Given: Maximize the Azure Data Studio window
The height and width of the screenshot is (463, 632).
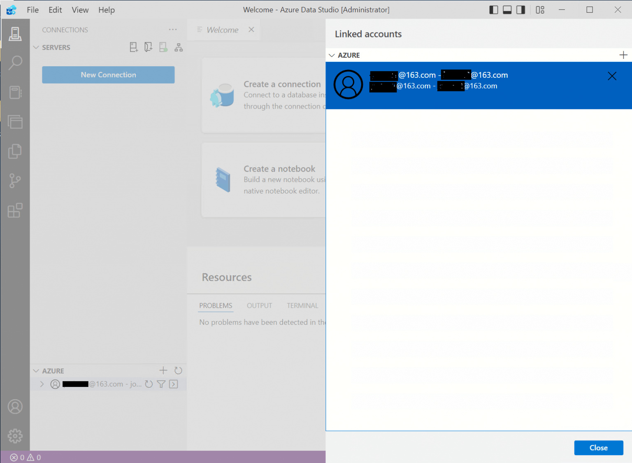Looking at the screenshot, I should pyautogui.click(x=590, y=10).
